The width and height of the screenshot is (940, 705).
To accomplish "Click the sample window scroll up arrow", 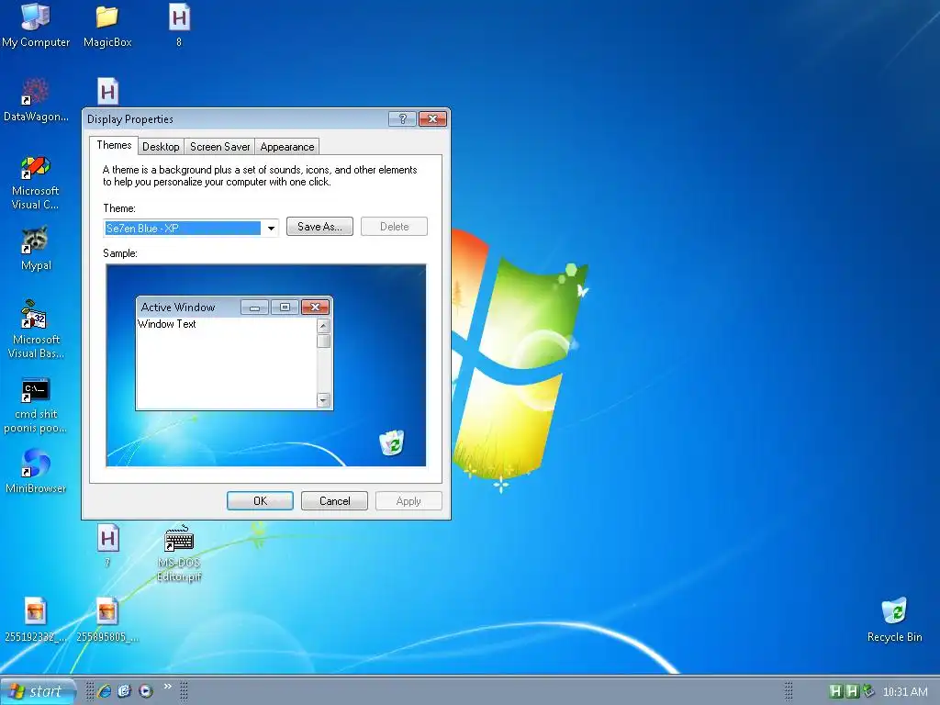I will pos(324,326).
